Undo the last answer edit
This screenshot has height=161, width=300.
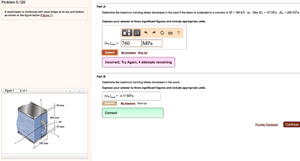pos(146,33)
